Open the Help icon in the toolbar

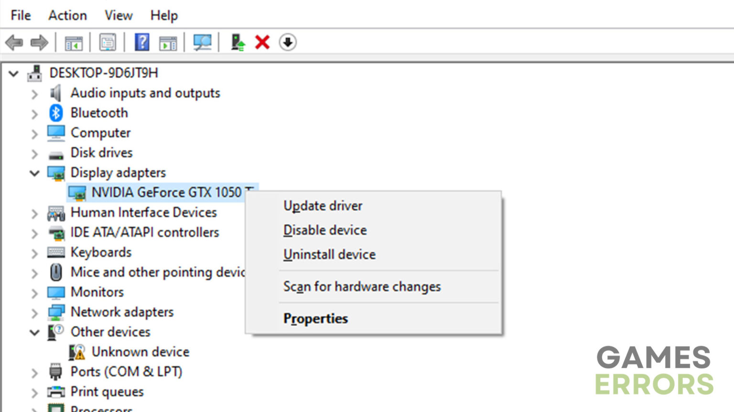coord(141,42)
